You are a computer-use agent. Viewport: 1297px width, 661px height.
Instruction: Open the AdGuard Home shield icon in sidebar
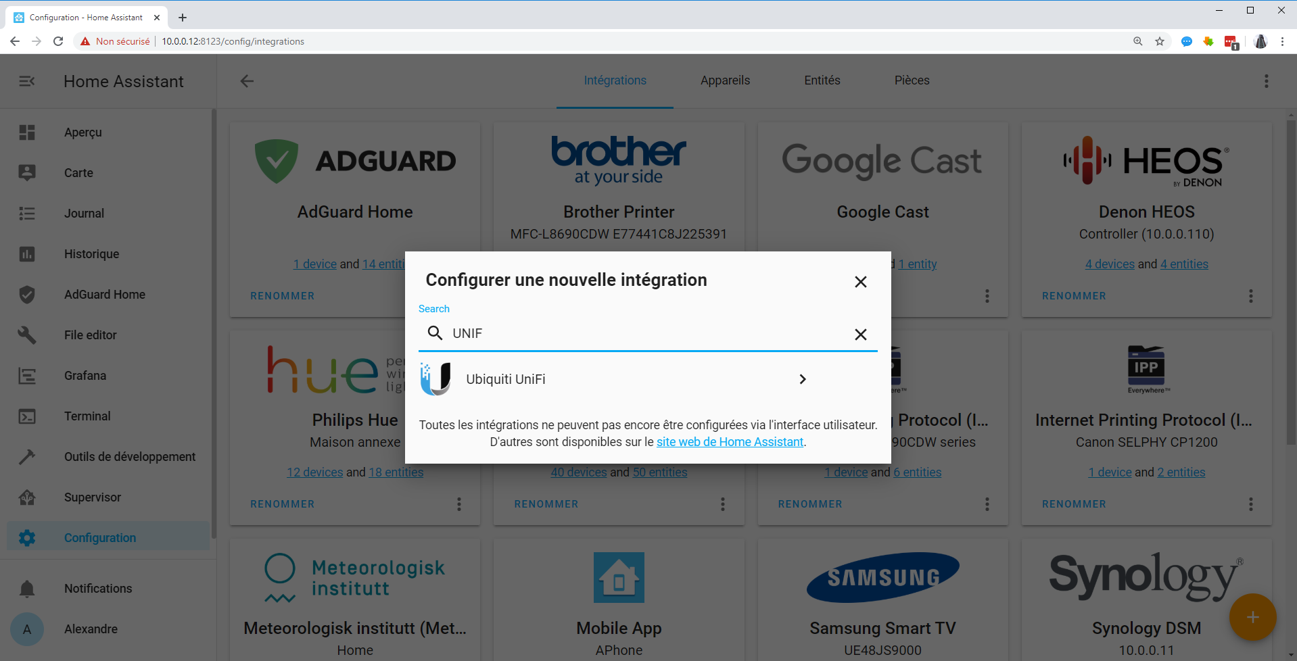[x=27, y=295]
